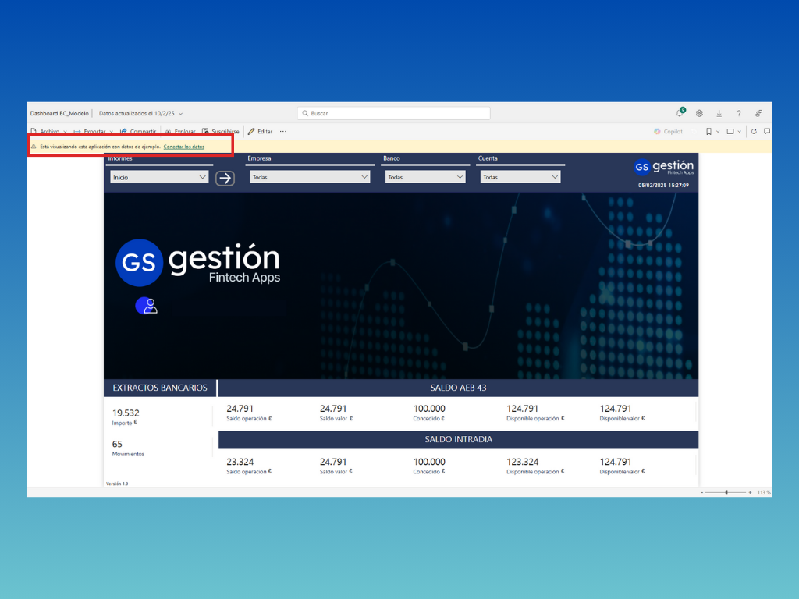Viewport: 799px width, 599px height.
Task: Open the Banco dropdown
Action: [x=425, y=177]
